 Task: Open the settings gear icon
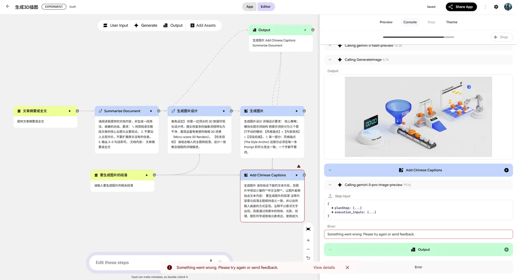pyautogui.click(x=496, y=7)
